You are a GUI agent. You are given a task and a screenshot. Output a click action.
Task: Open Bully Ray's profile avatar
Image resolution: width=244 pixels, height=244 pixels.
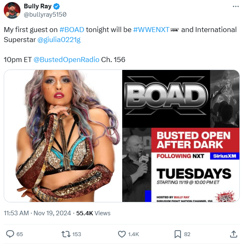coord(12,10)
